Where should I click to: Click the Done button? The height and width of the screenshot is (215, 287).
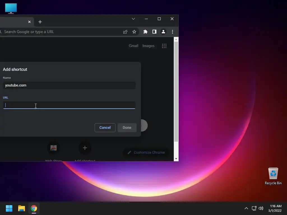pyautogui.click(x=127, y=128)
